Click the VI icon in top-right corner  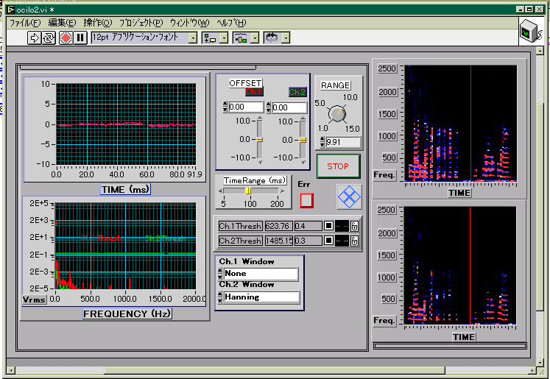[x=528, y=31]
